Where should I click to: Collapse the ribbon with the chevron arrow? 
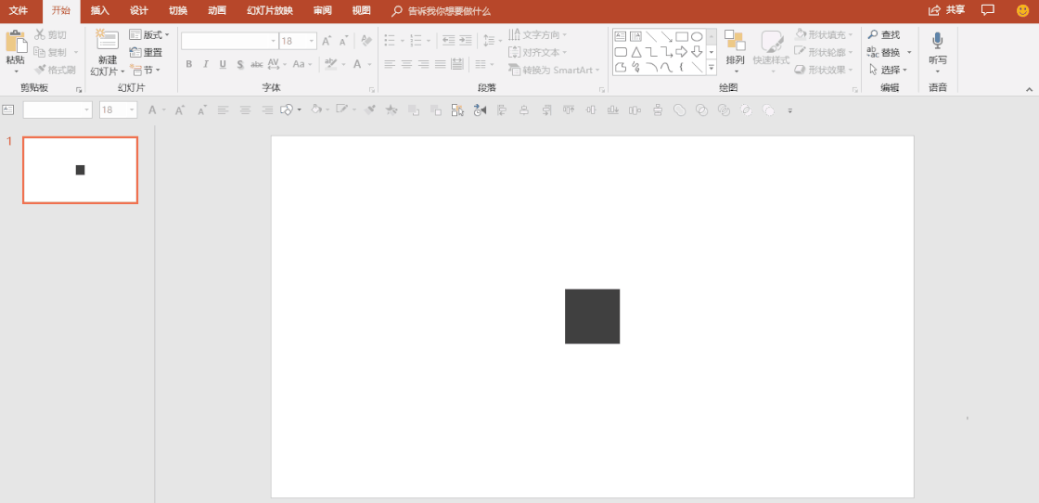click(1029, 88)
